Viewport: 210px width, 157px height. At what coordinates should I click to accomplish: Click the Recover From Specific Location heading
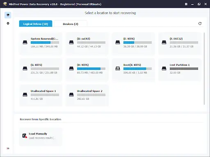[x=41, y=119]
